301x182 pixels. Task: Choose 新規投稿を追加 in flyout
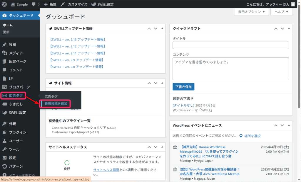pyautogui.click(x=56, y=103)
